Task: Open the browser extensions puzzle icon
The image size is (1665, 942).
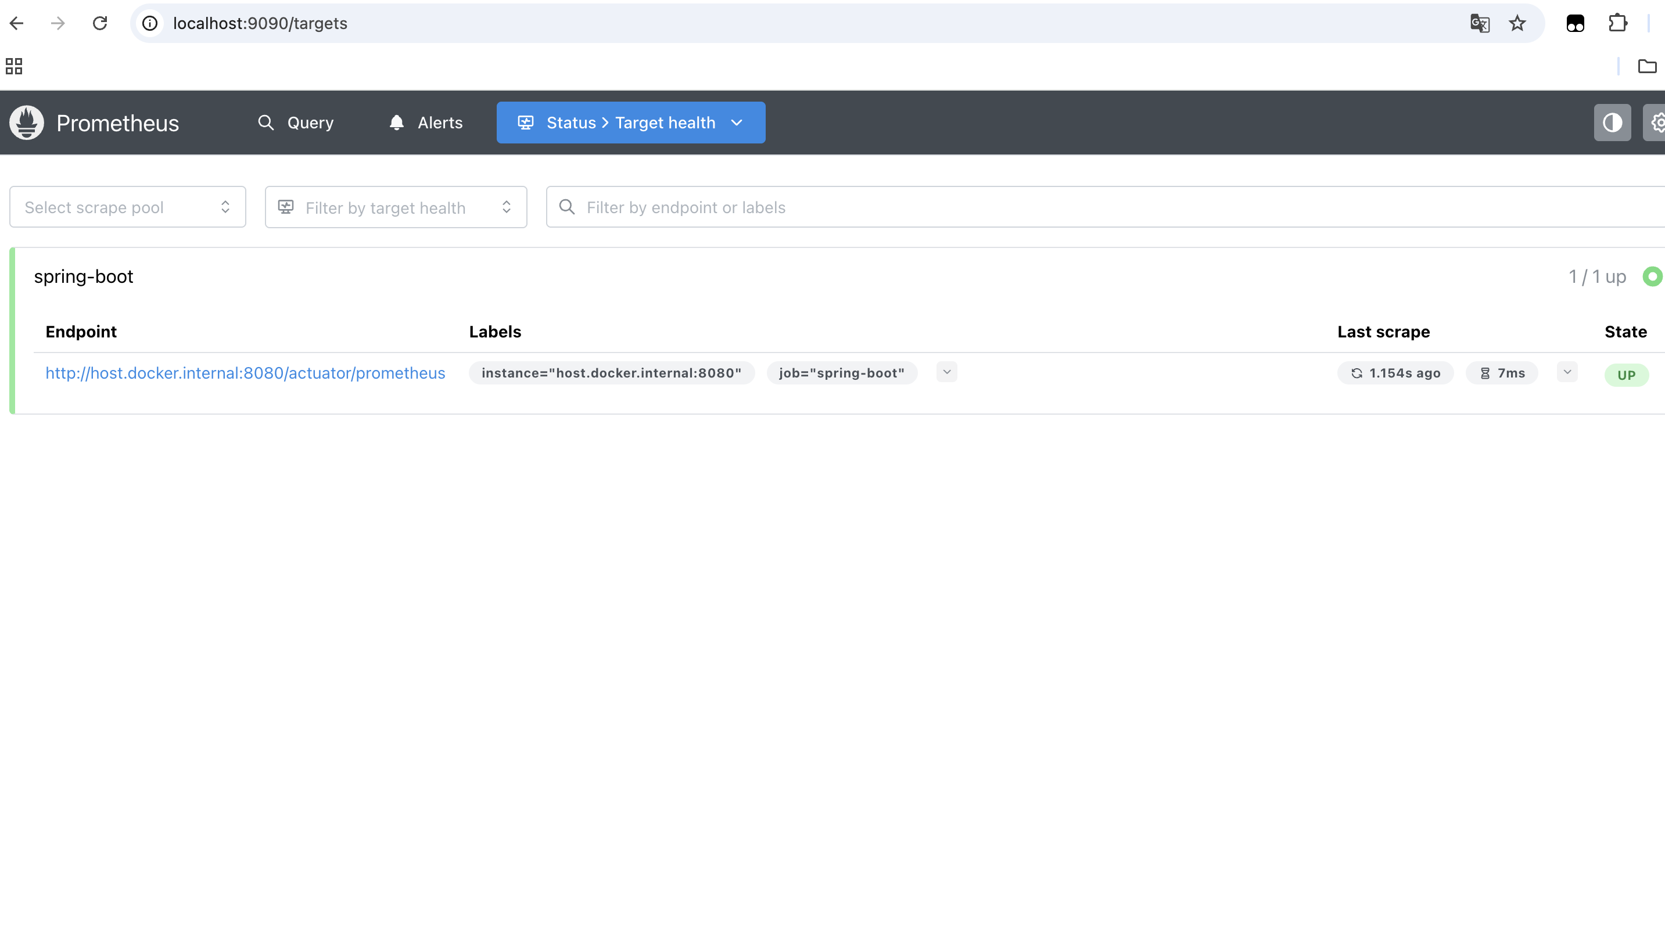Action: pos(1617,23)
